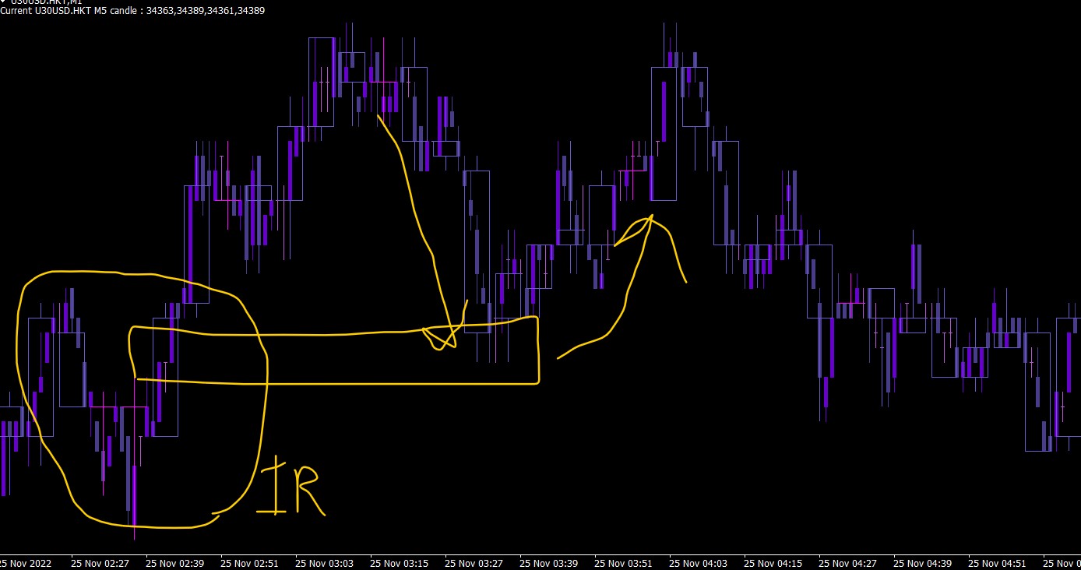This screenshot has height=570, width=1081.
Task: Click the '25 Nov 04:51' time axis label
Action: [x=998, y=563]
